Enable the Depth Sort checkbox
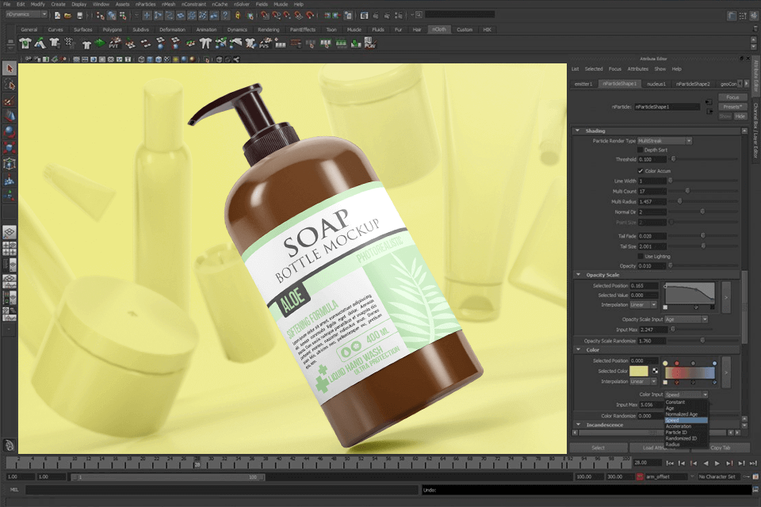761x507 pixels. tap(641, 150)
